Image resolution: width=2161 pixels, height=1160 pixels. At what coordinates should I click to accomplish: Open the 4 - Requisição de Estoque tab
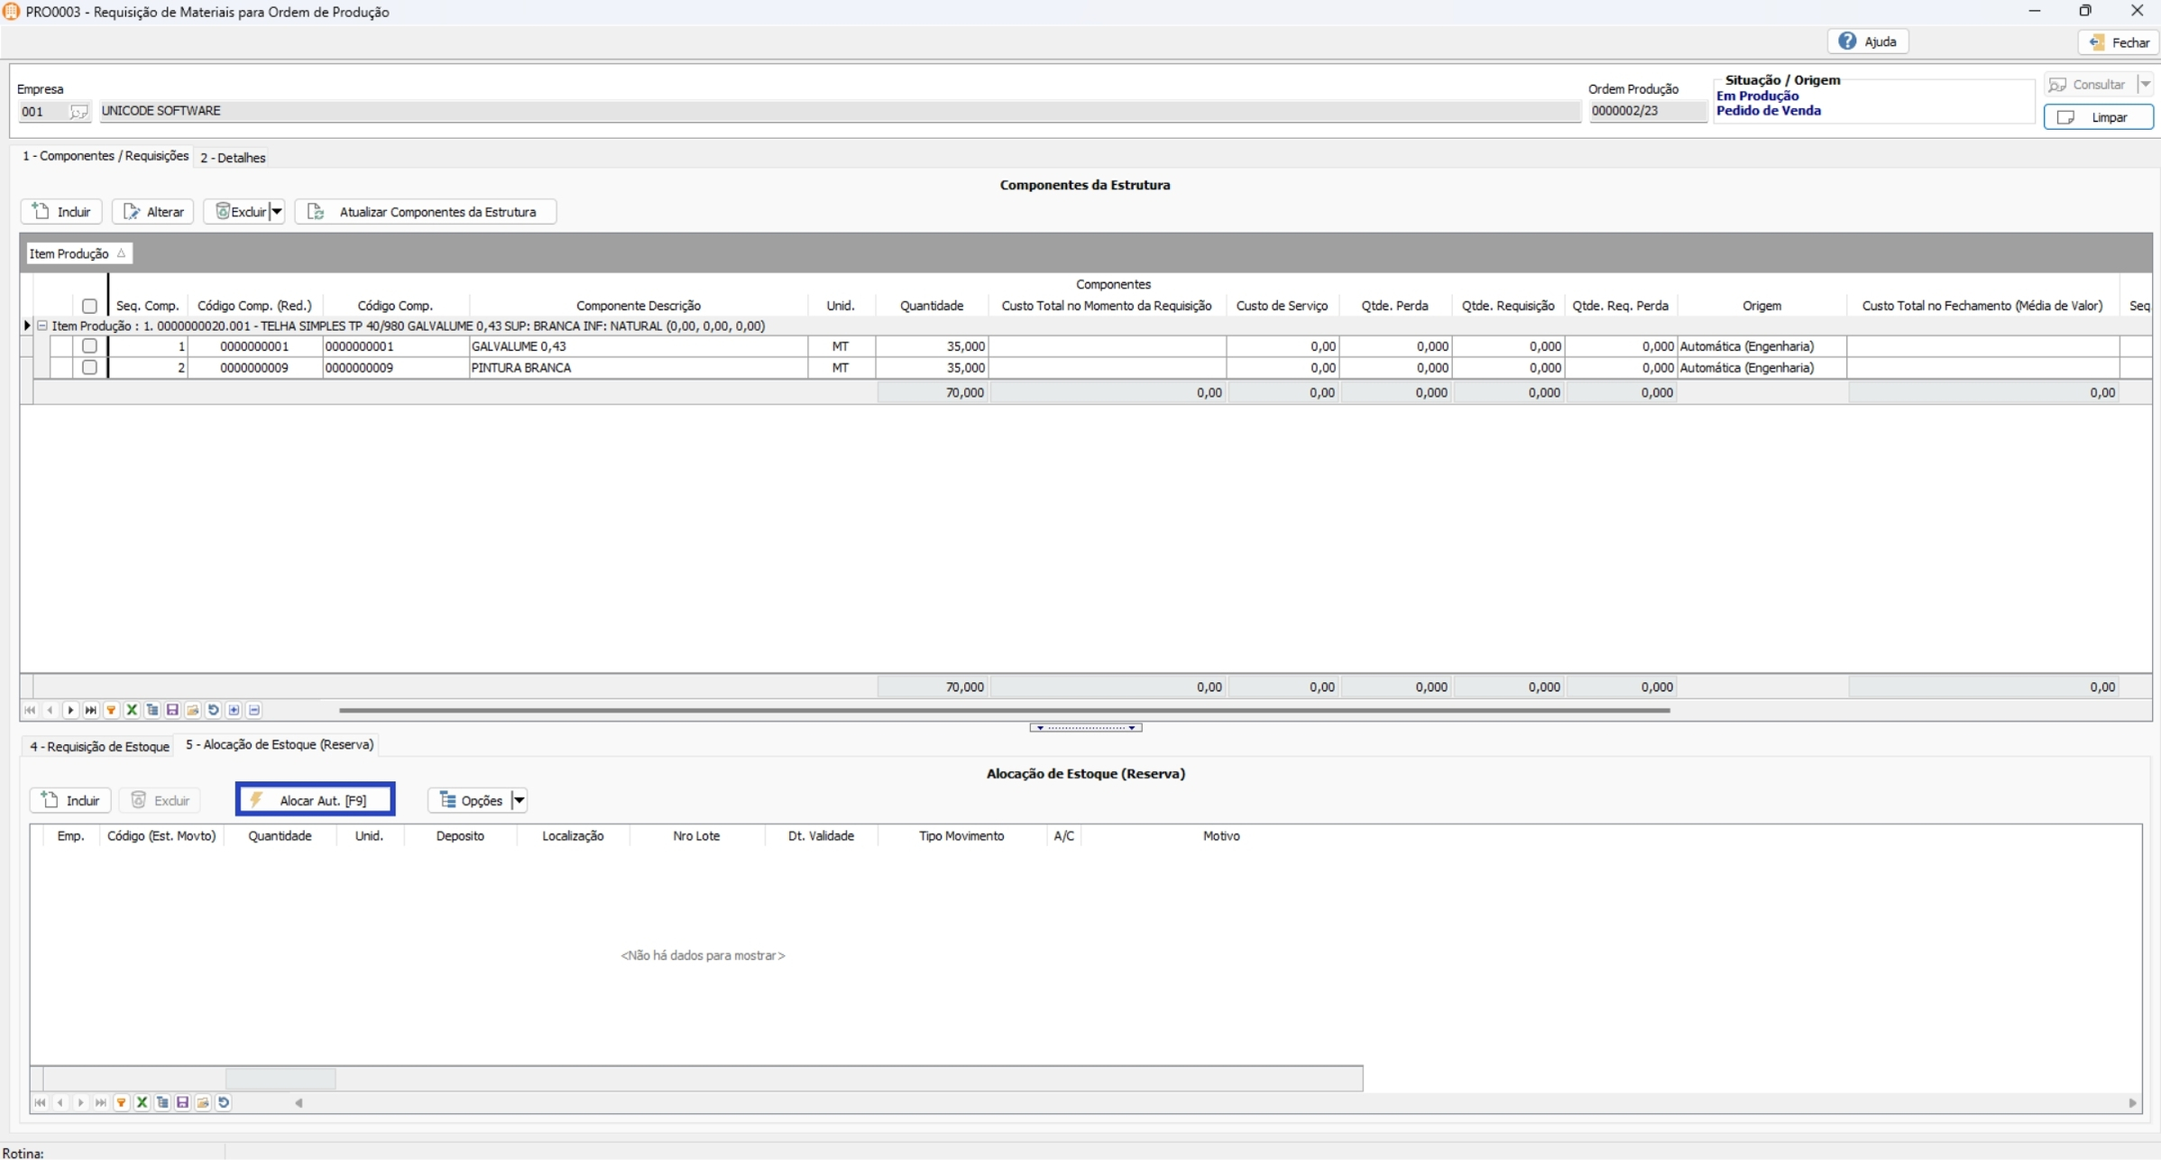[99, 746]
